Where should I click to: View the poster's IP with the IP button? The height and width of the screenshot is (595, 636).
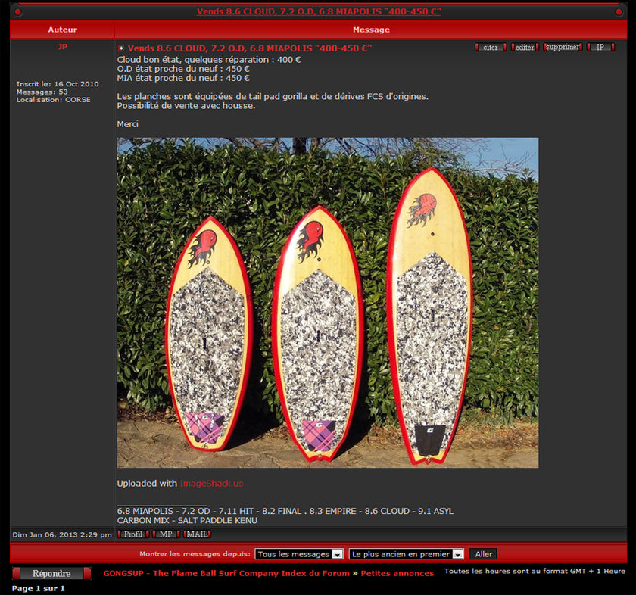pyautogui.click(x=600, y=48)
